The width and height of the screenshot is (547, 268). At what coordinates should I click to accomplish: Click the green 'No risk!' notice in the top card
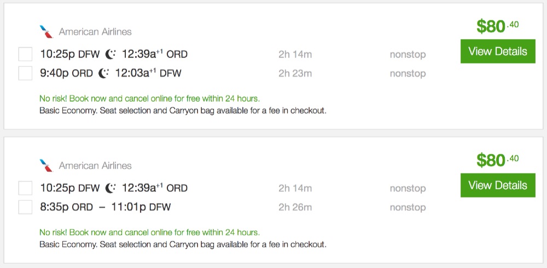pyautogui.click(x=149, y=99)
